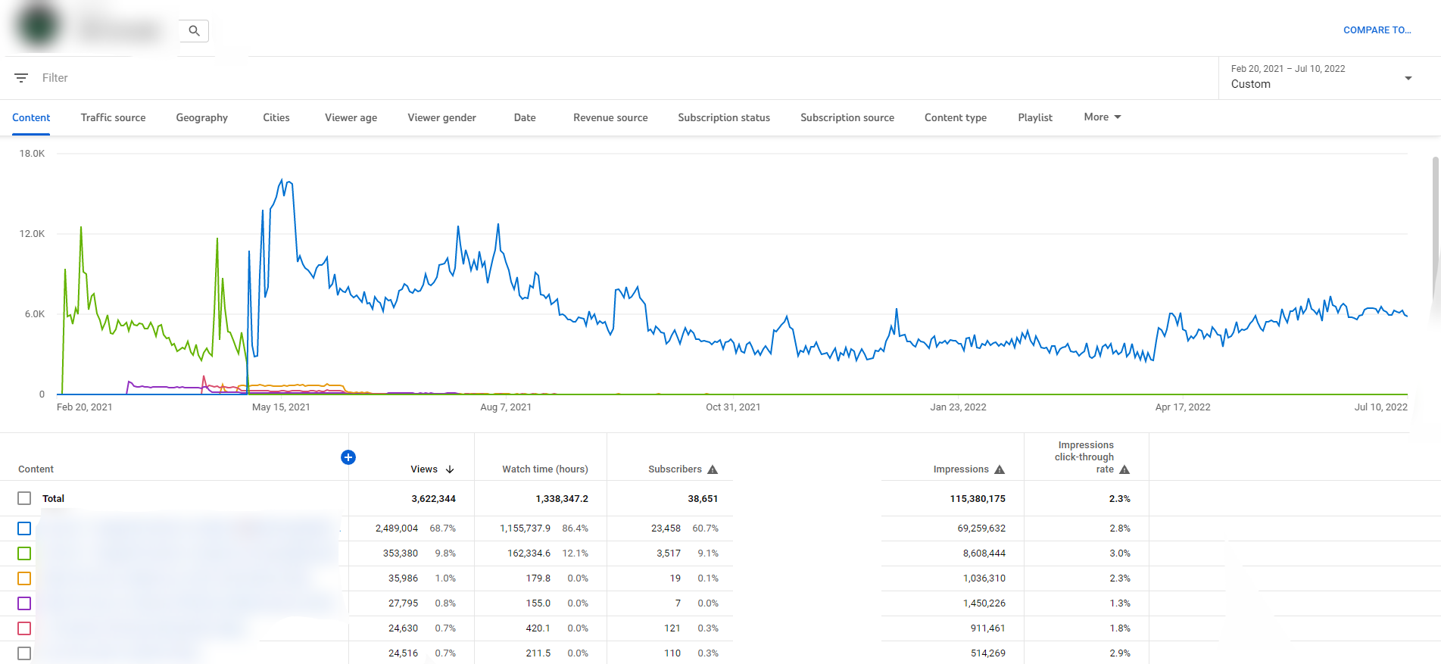Click the search magnifier icon
The image size is (1441, 664).
tap(194, 31)
